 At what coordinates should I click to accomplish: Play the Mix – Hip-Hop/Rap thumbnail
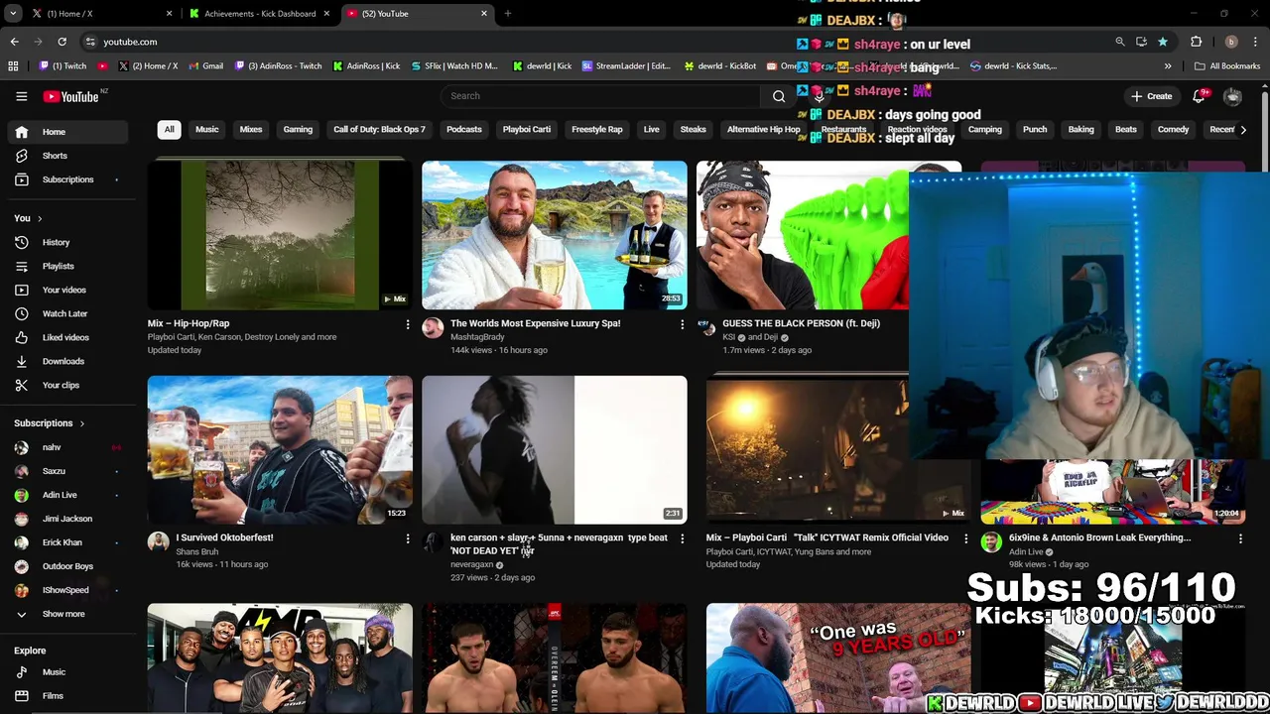[280, 235]
